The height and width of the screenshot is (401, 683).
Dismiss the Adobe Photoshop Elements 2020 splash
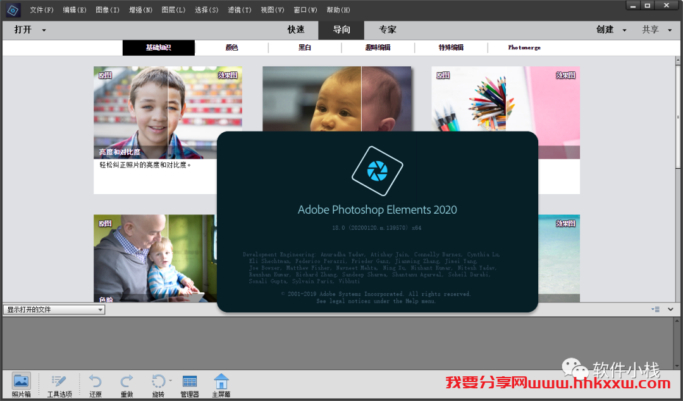[x=377, y=221]
